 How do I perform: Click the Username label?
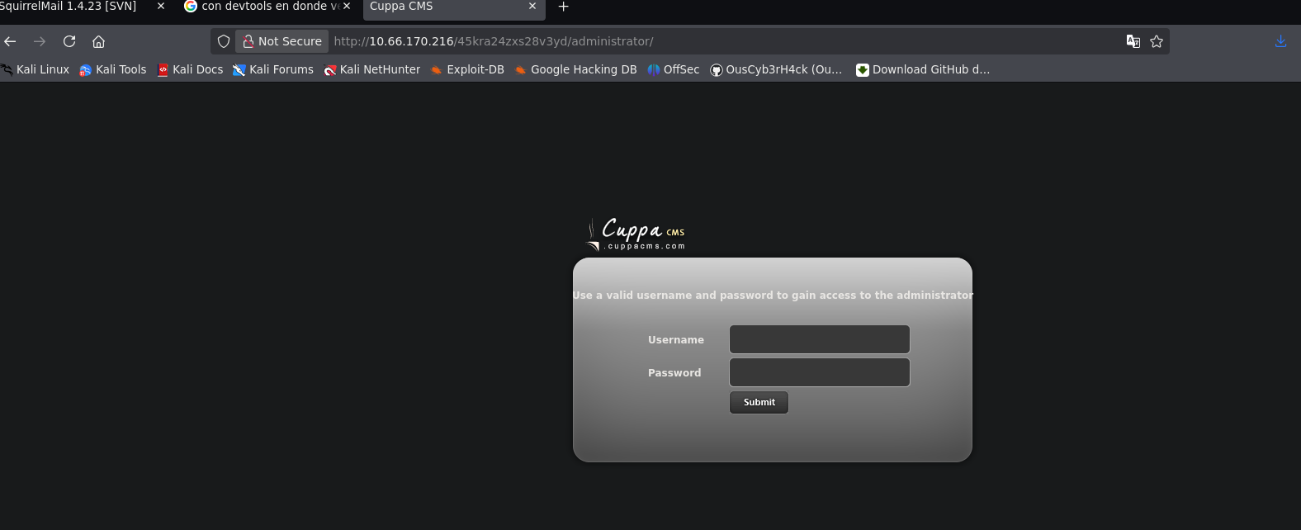(676, 340)
